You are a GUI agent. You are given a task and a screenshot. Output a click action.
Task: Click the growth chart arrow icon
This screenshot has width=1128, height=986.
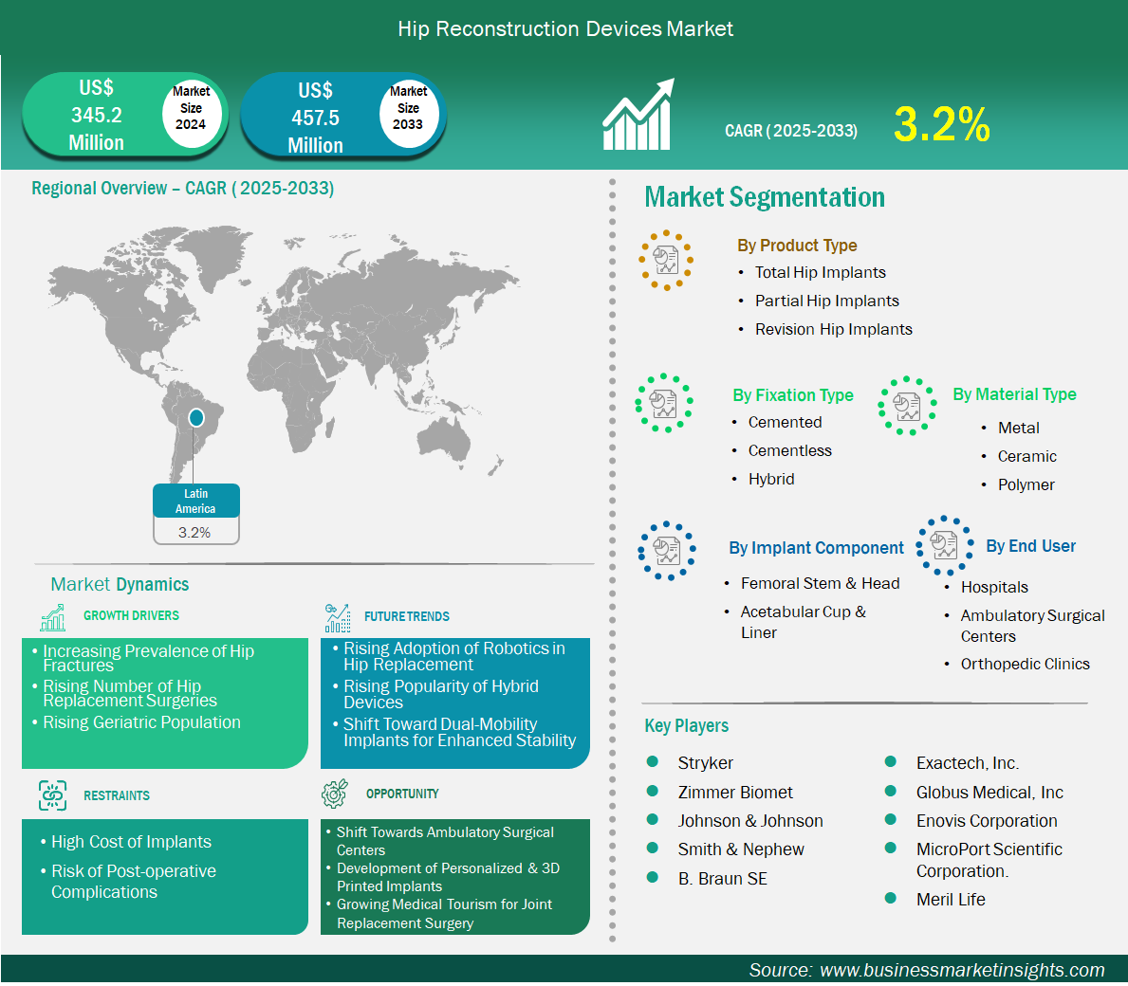pyautogui.click(x=638, y=116)
